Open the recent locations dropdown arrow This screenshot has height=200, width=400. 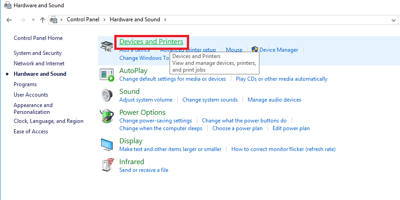(x=33, y=20)
